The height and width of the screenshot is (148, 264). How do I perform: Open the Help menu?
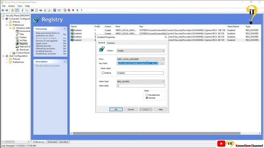(x=27, y=6)
